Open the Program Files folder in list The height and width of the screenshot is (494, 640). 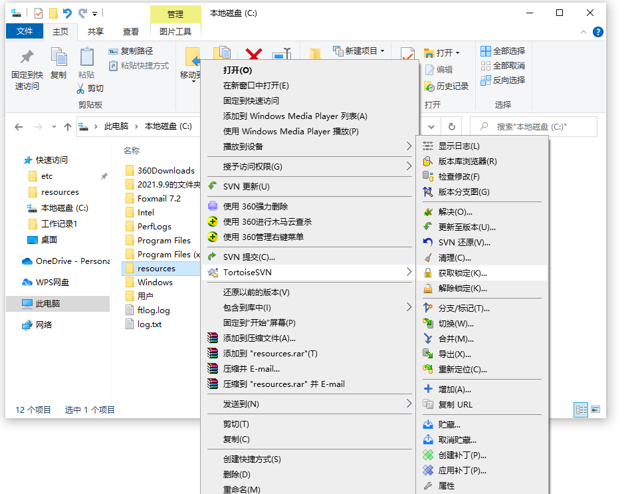pos(163,241)
